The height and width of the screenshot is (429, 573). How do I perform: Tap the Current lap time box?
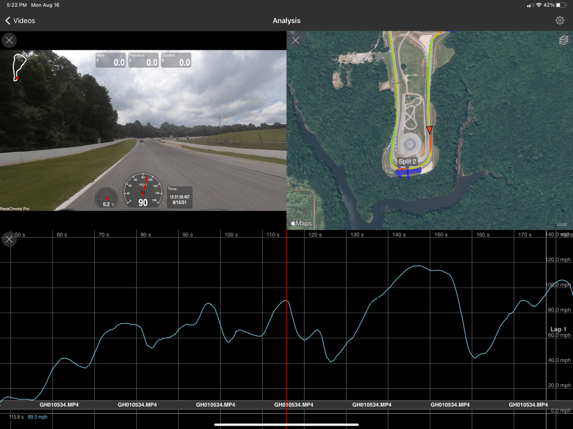(176, 60)
